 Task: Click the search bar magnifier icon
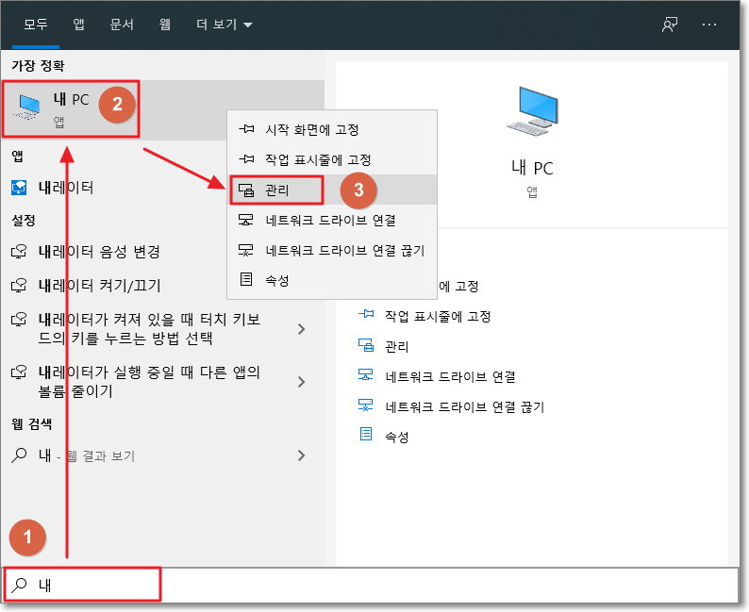point(19,585)
